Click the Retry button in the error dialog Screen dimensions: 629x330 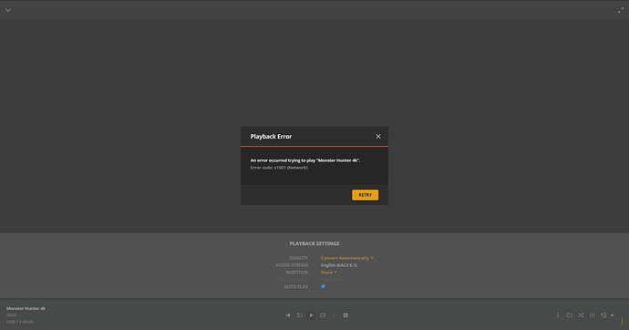[365, 195]
